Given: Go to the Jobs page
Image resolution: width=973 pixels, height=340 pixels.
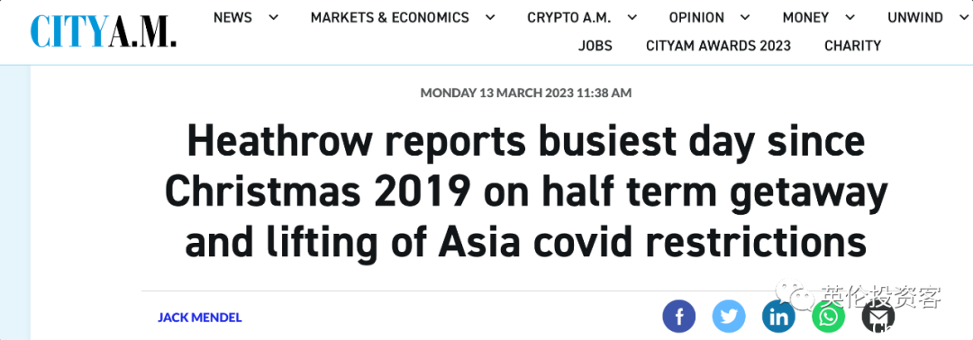Looking at the screenshot, I should tap(596, 46).
